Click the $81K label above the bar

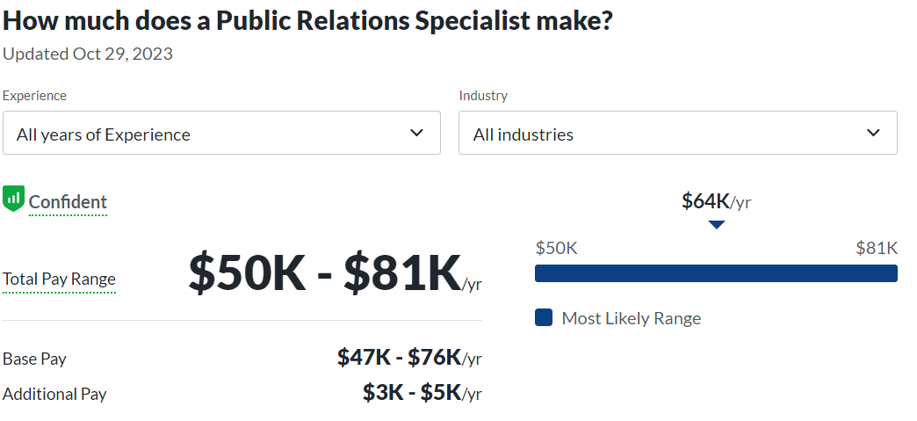[877, 248]
